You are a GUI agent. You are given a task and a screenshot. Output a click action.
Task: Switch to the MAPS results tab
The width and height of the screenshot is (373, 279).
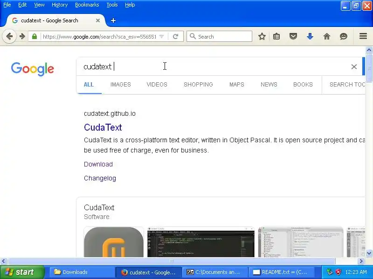click(237, 85)
